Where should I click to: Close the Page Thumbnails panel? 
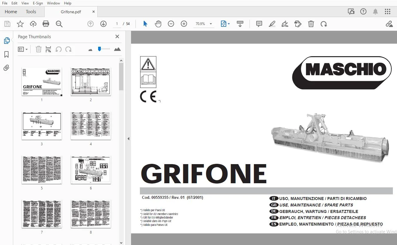(x=117, y=36)
